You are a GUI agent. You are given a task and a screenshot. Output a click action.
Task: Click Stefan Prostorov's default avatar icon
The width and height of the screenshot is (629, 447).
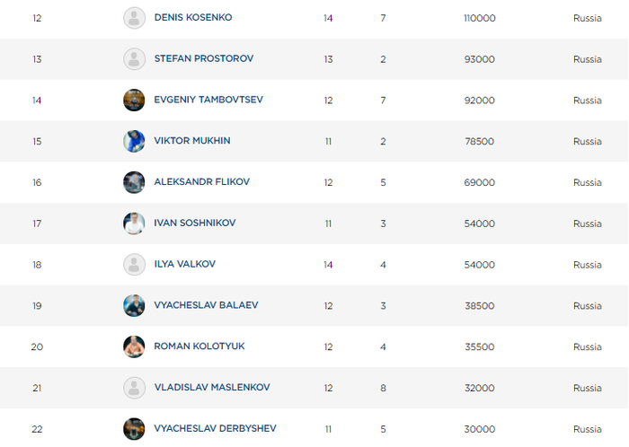point(134,59)
